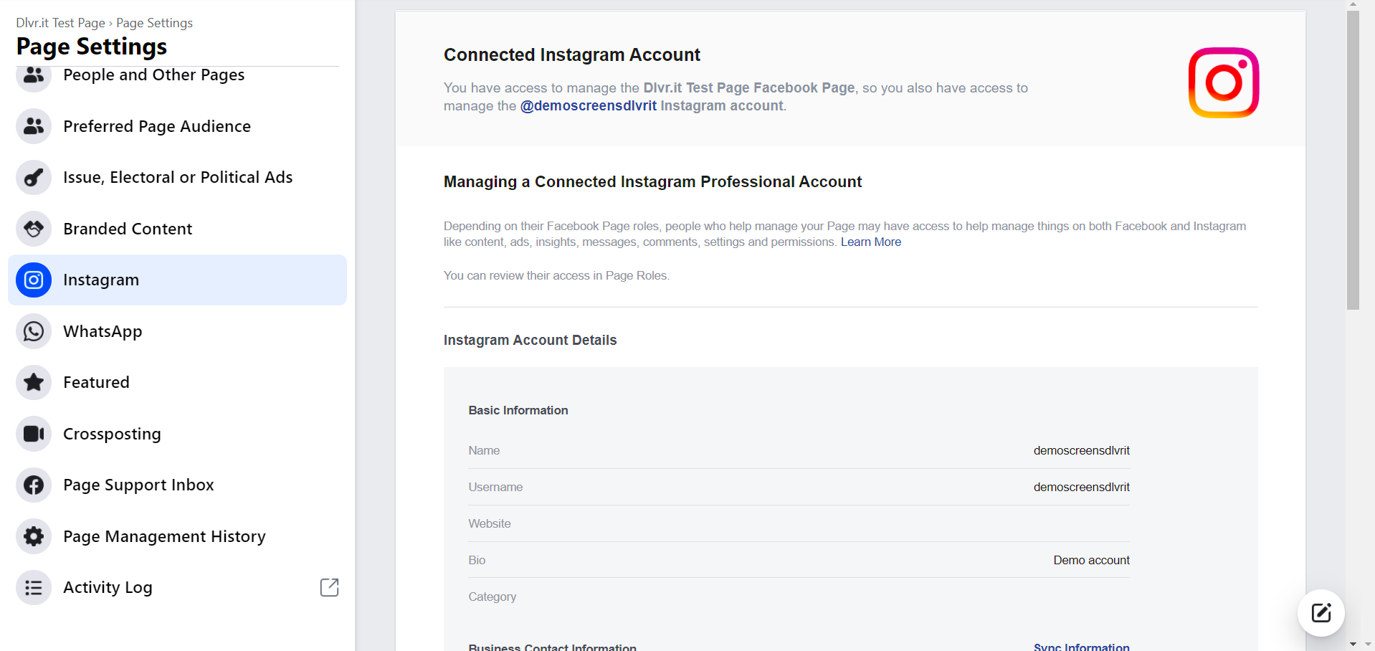Open WhatsApp settings

tap(177, 331)
